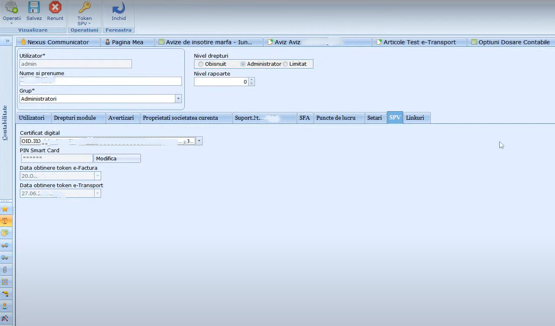The width and height of the screenshot is (555, 326).
Task: Select the Administrator rights level radio
Action: click(x=243, y=64)
